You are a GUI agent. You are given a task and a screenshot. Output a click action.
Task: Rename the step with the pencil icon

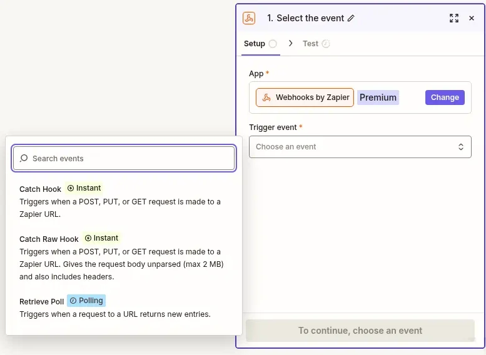coord(351,18)
